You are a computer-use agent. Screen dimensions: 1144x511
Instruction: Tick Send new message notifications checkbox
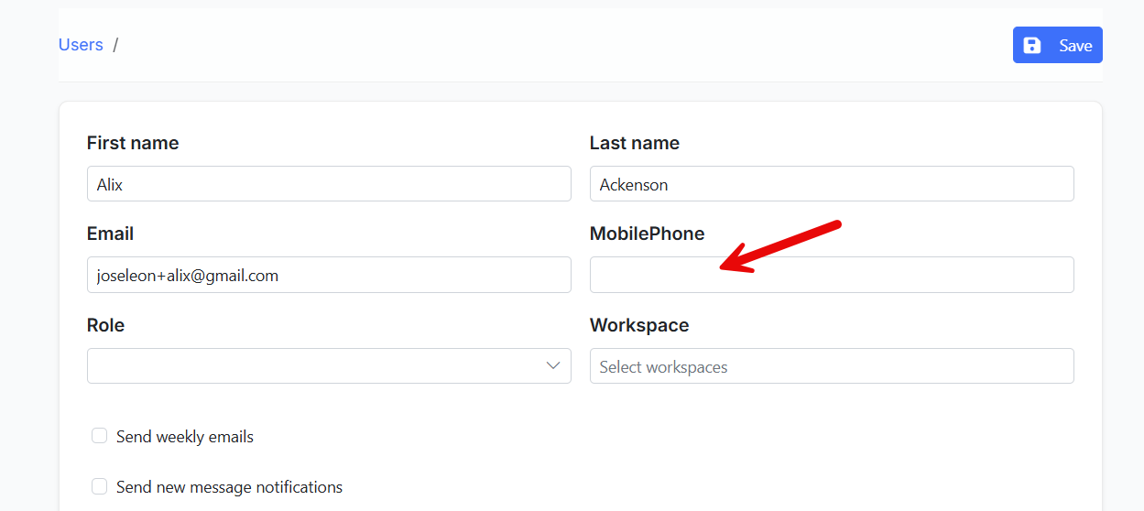(x=99, y=486)
